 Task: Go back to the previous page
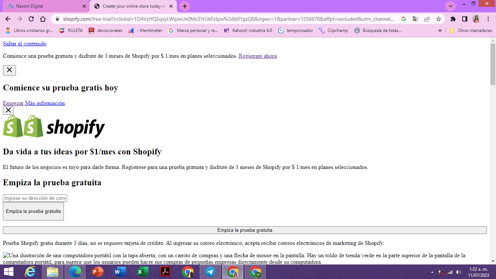pos(8,19)
